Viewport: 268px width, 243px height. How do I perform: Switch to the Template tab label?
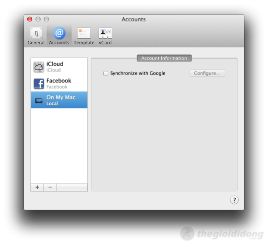[84, 43]
